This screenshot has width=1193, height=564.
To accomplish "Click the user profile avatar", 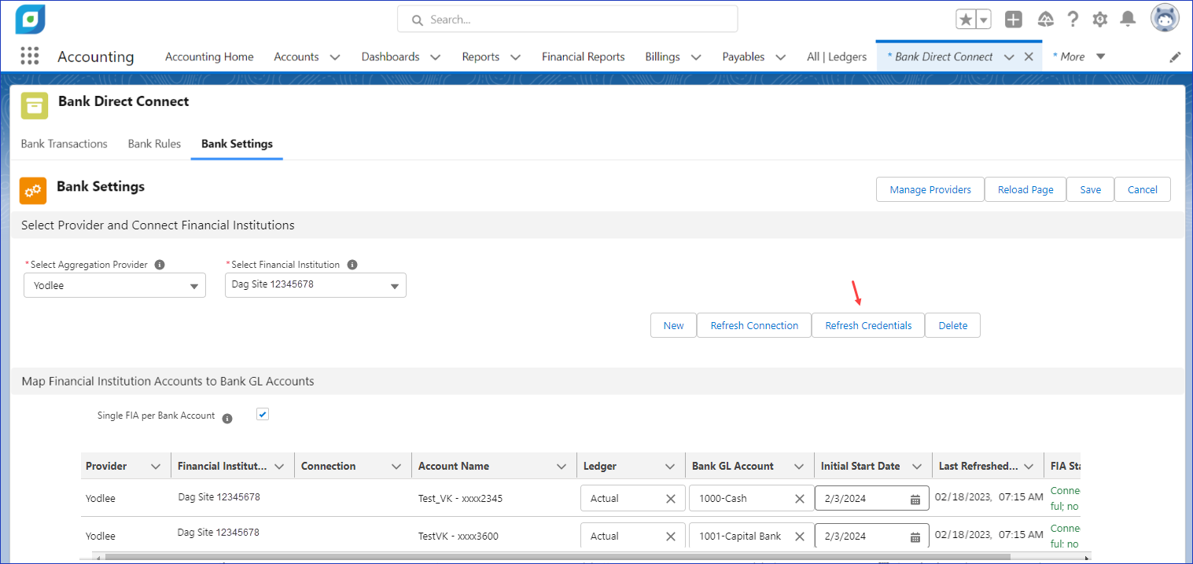I will point(1165,18).
